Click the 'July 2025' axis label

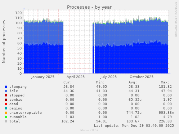pyautogui.click(x=108, y=77)
